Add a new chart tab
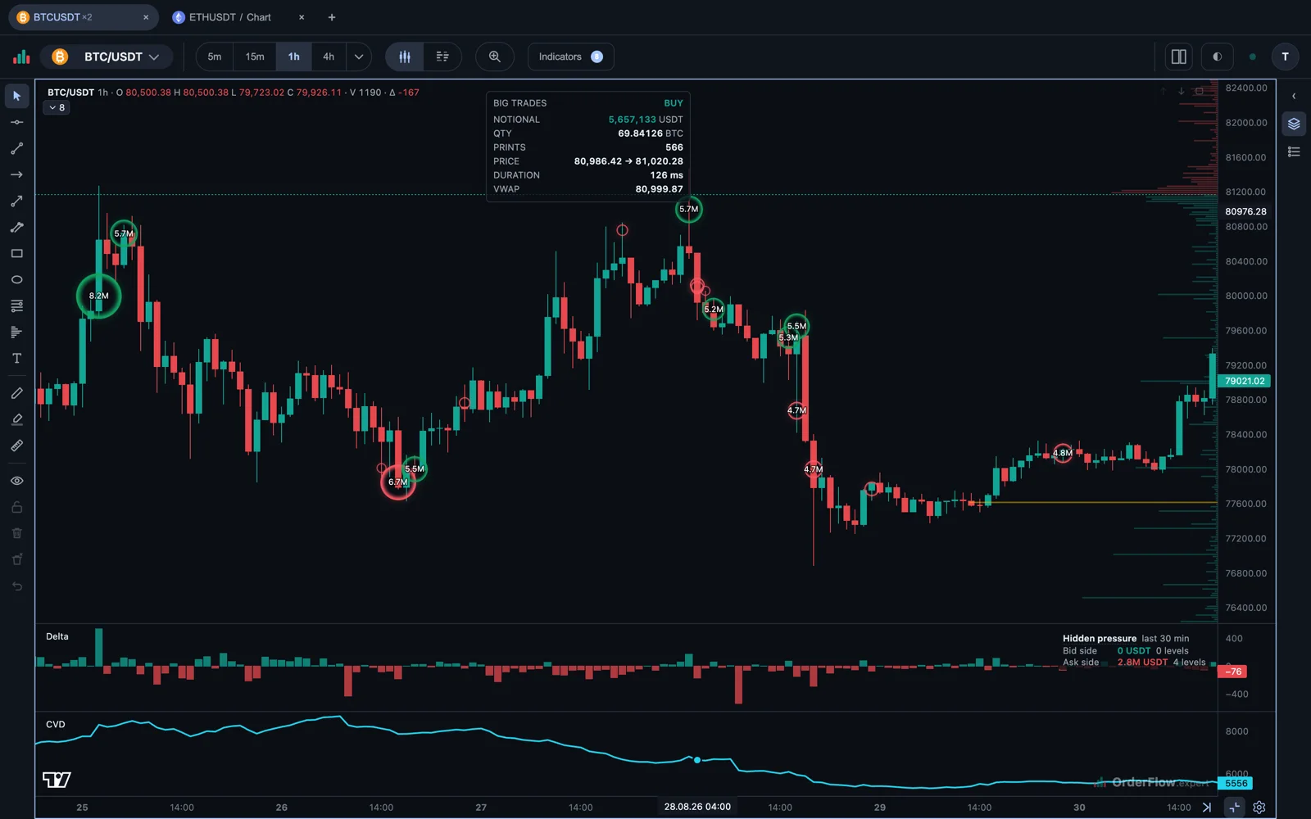1311x819 pixels. click(x=332, y=17)
